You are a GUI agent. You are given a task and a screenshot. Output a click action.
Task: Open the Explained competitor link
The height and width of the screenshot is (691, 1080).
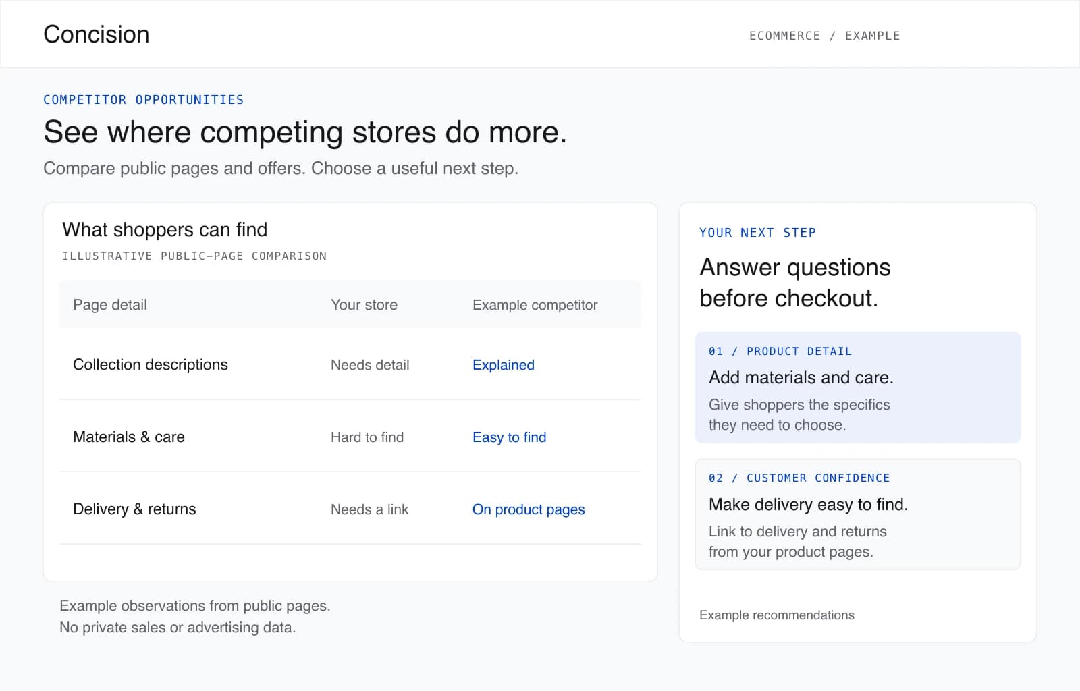(504, 365)
